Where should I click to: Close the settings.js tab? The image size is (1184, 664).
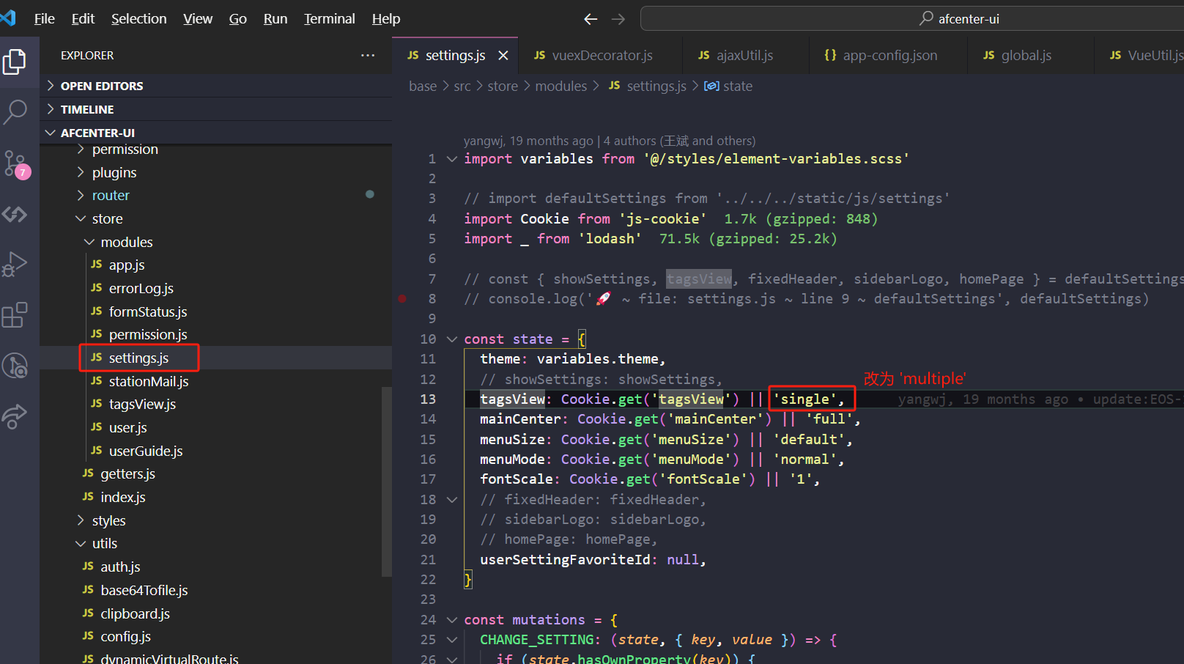(x=503, y=55)
